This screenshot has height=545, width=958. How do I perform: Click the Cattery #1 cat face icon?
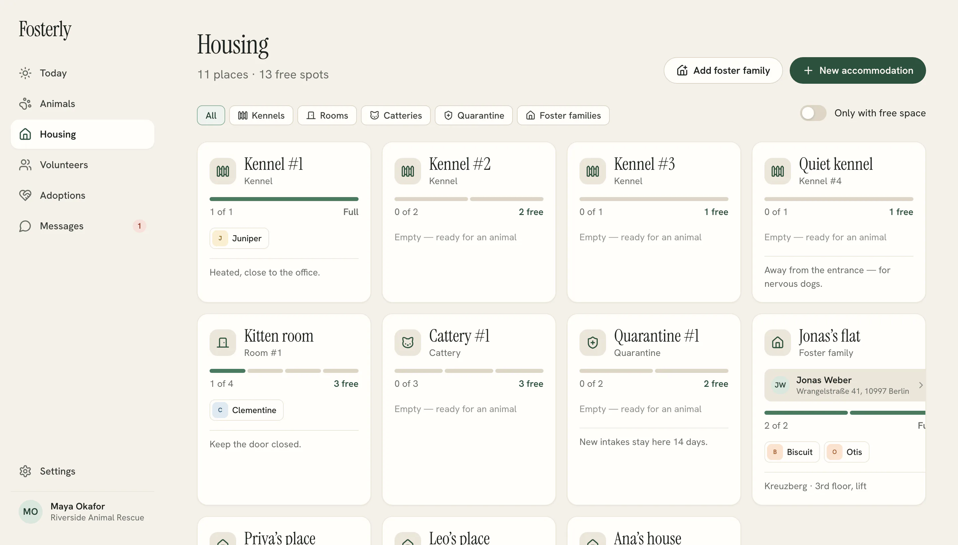click(407, 343)
